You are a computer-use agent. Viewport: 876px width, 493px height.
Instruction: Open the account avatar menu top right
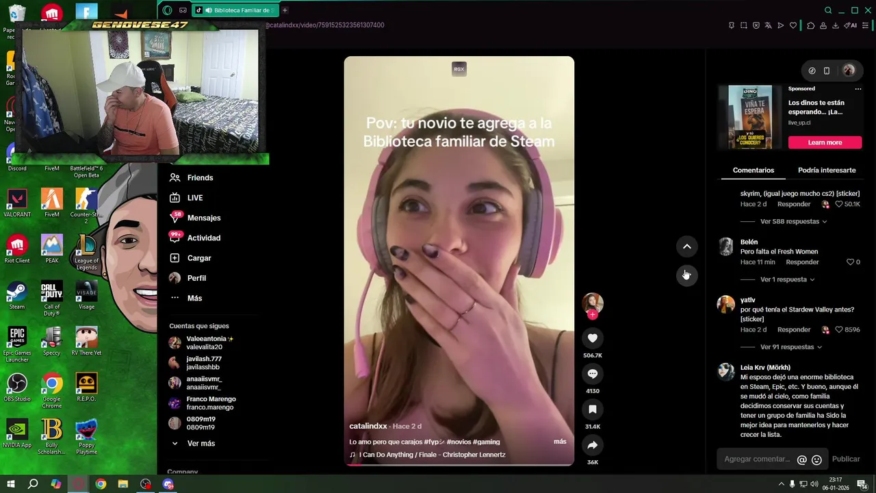tap(849, 71)
